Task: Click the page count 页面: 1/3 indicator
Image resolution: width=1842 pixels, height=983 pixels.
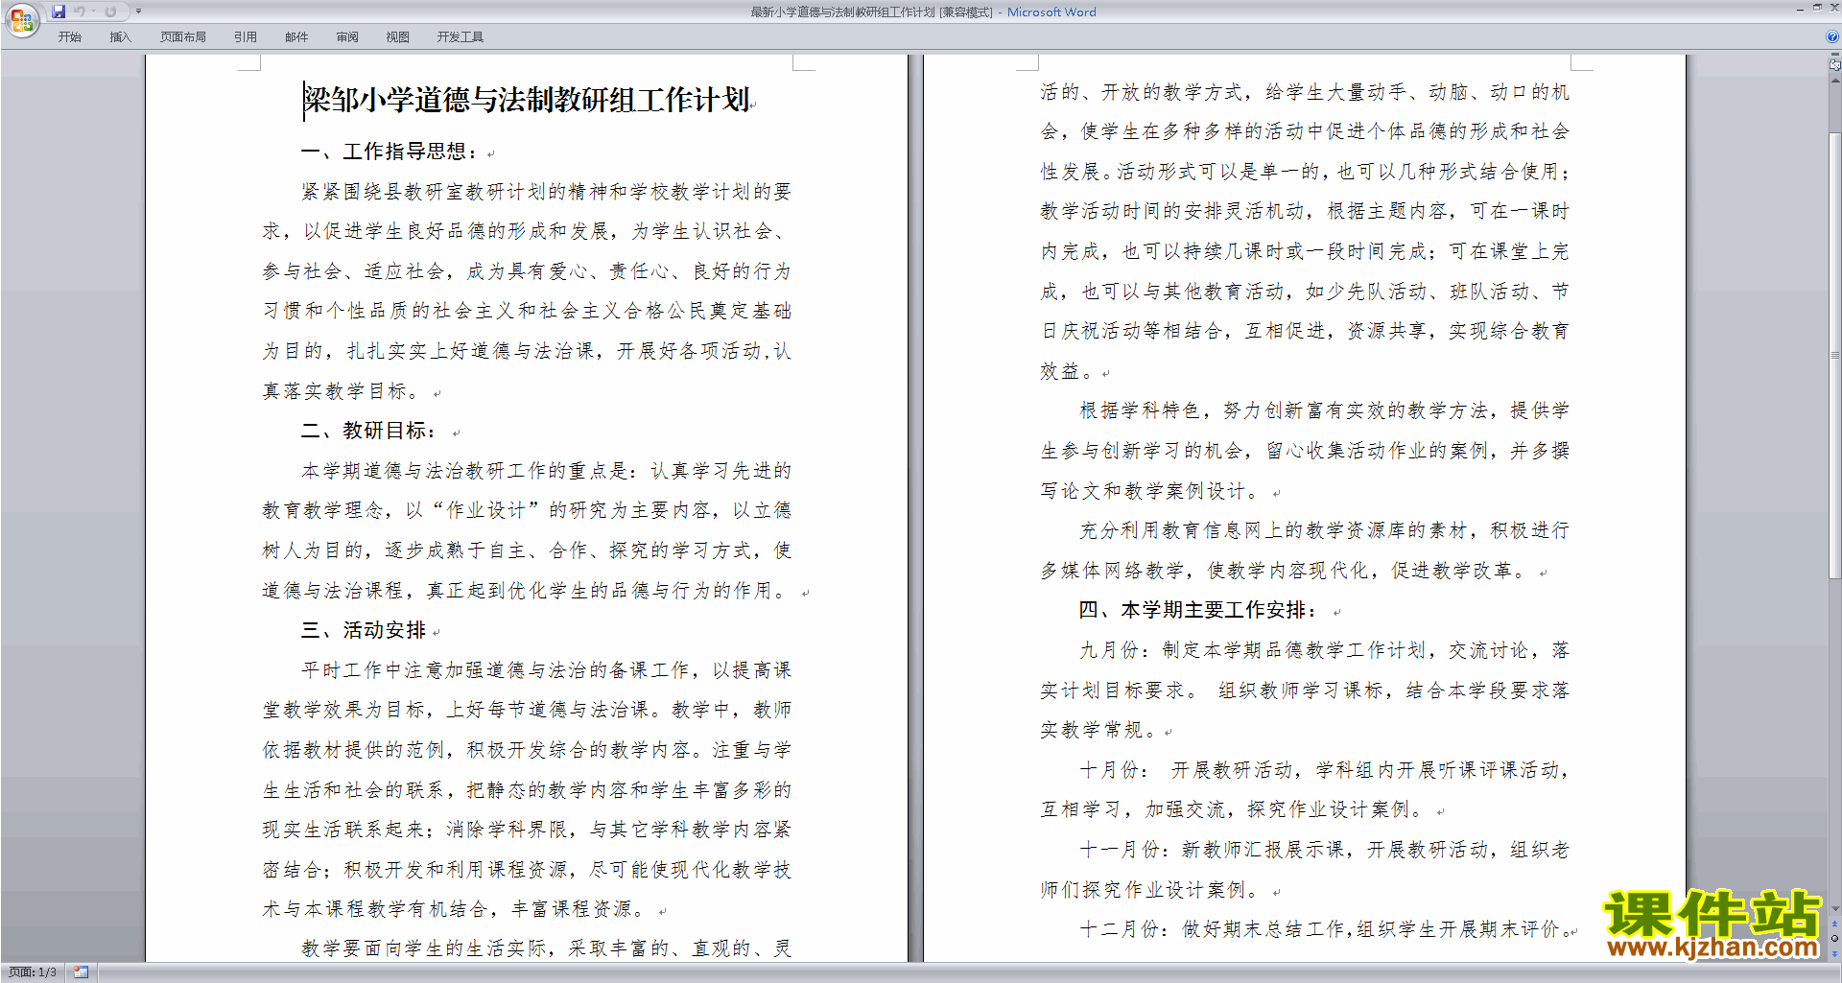Action: click(33, 972)
